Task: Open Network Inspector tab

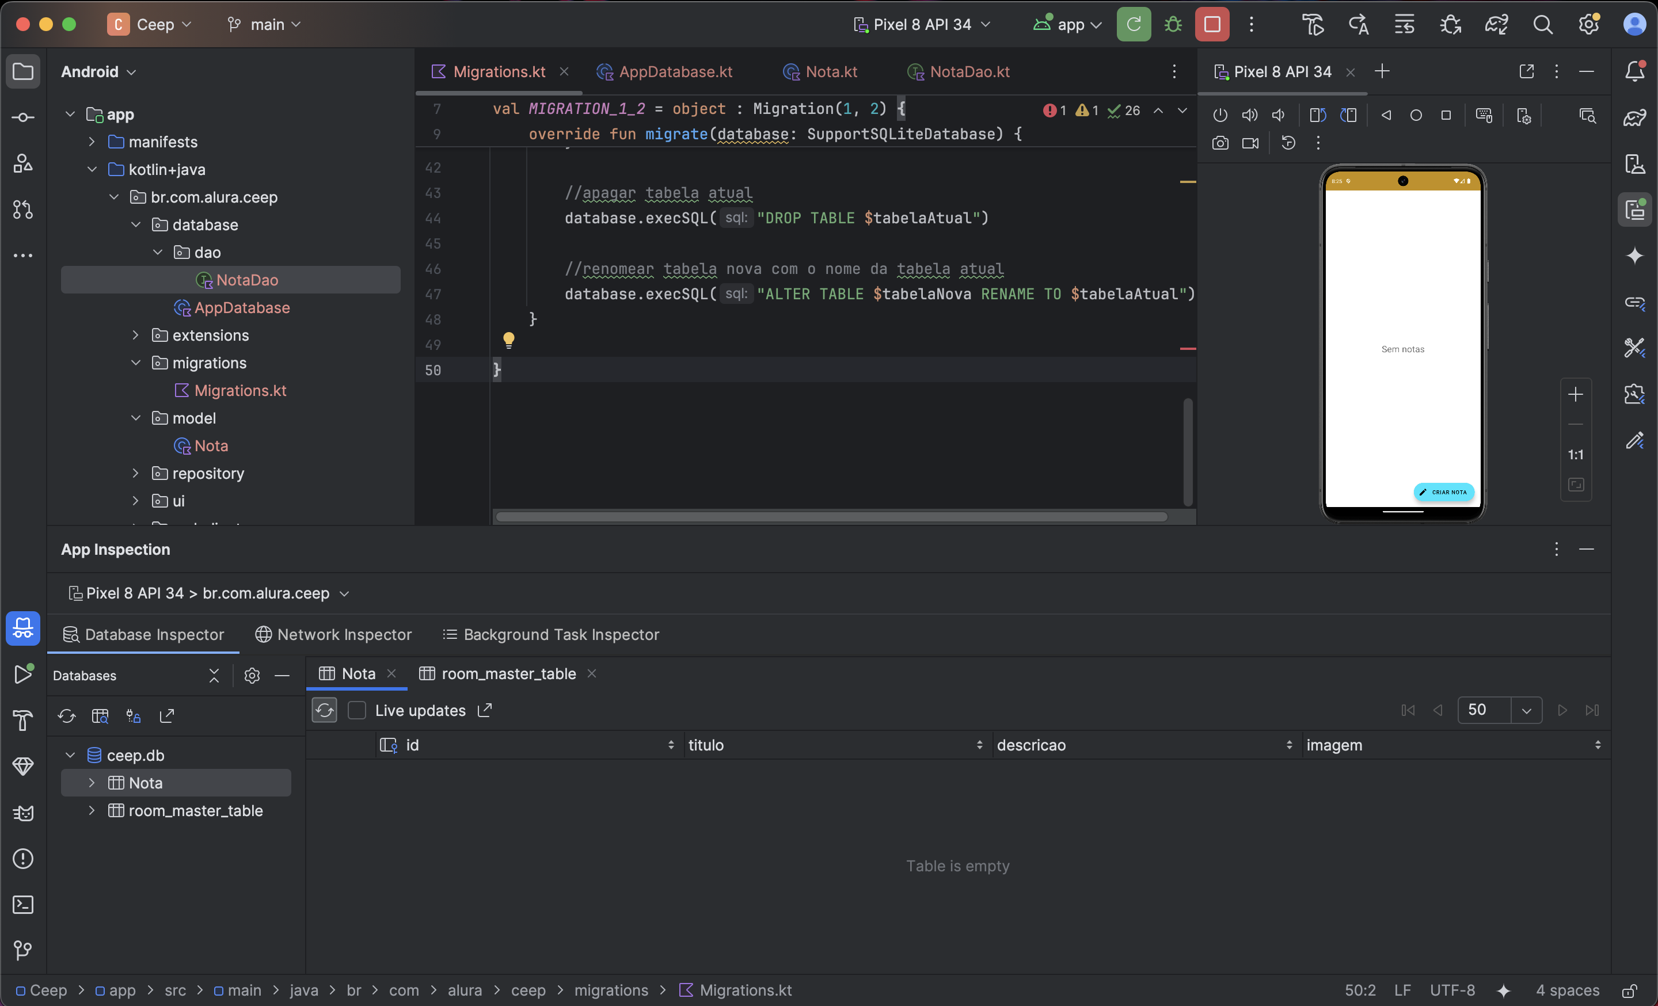Action: coord(334,634)
